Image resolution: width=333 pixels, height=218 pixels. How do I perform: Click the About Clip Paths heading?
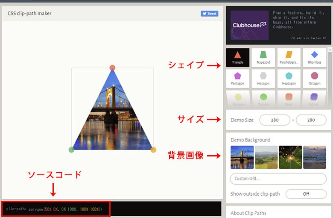tap(248, 213)
